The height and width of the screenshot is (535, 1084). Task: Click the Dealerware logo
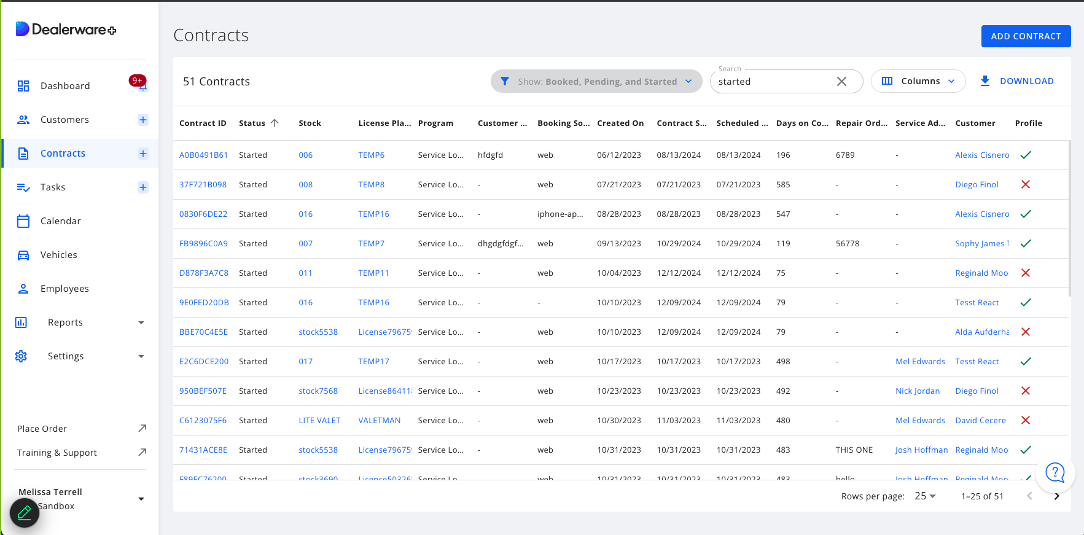tap(66, 29)
